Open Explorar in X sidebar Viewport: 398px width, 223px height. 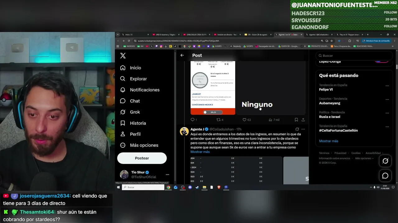133,79
